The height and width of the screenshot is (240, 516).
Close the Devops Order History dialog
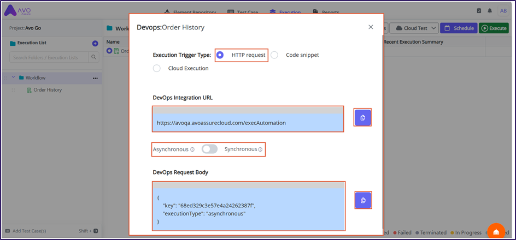click(x=371, y=27)
